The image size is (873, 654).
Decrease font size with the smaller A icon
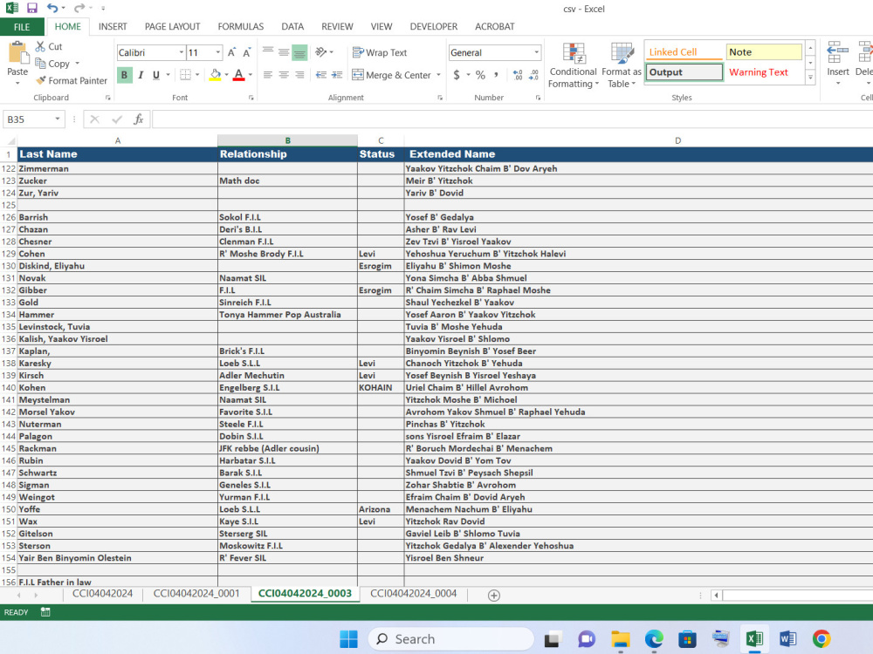(247, 52)
